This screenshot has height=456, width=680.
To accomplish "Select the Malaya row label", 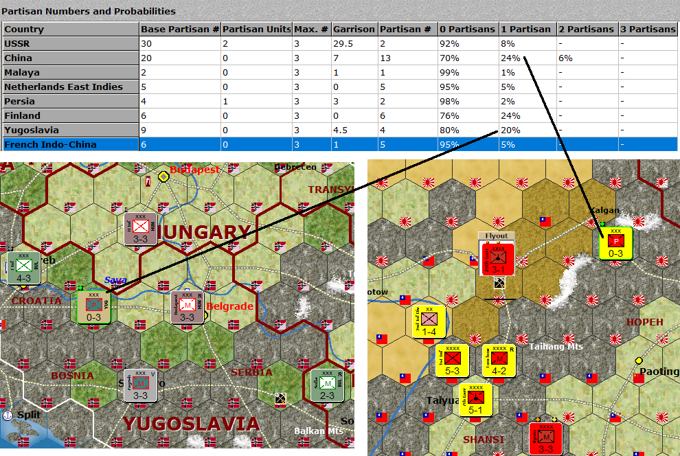I will coord(71,72).
